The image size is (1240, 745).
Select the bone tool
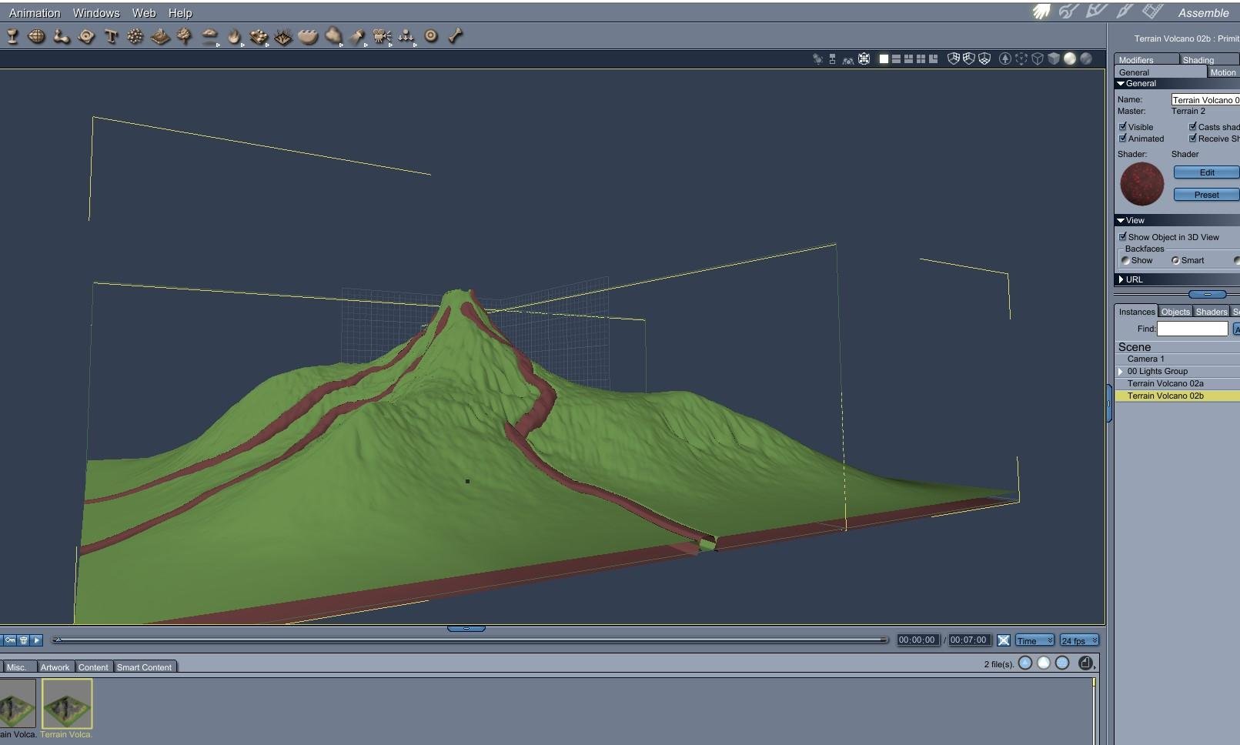[456, 36]
